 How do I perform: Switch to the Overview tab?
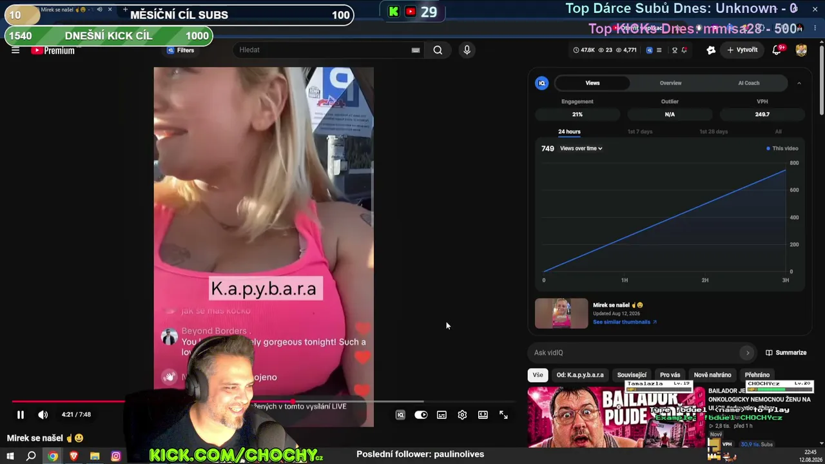click(x=670, y=83)
